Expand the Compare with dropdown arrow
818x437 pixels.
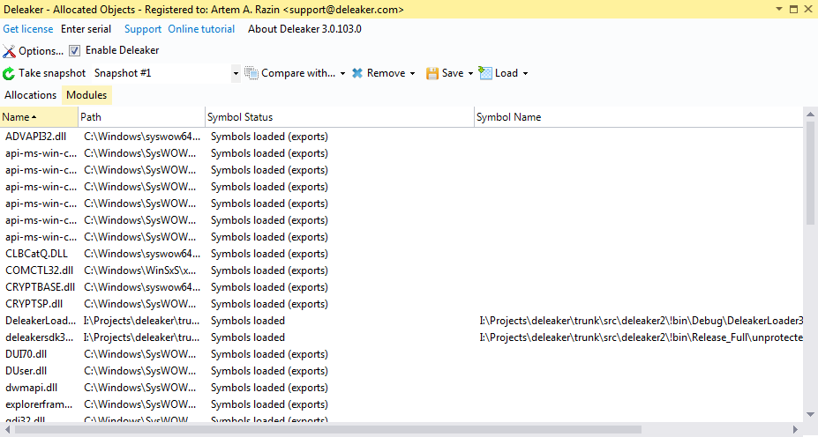(342, 74)
